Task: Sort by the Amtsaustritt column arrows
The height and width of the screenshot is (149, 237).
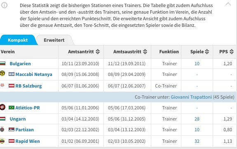Action: pos(145,52)
